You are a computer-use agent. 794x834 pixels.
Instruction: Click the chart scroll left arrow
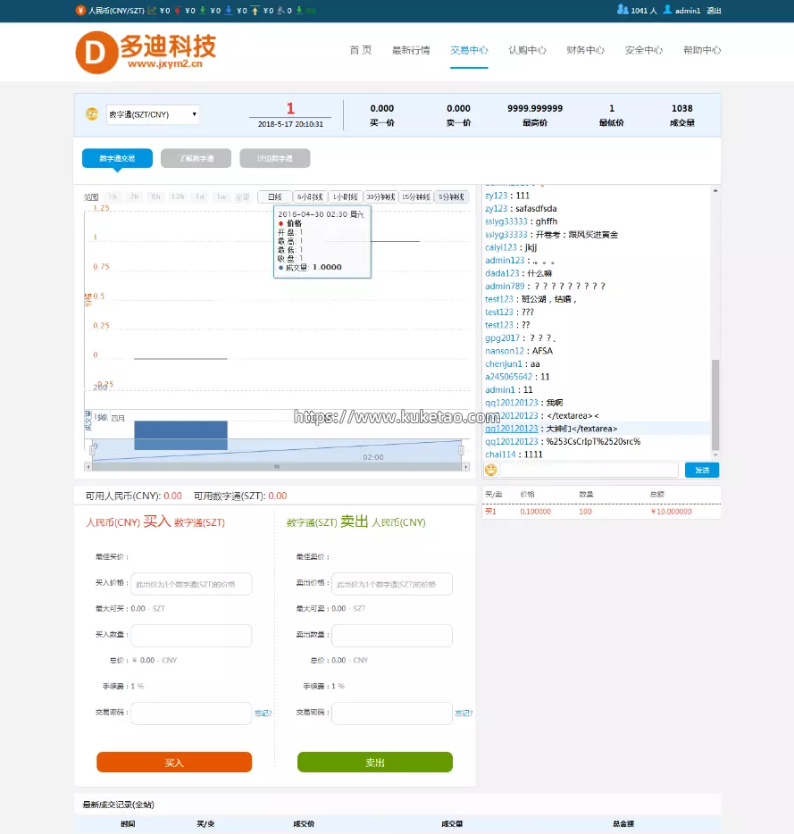[88, 466]
